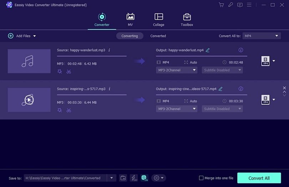Open output info circle for inspiring file
289x187 pixels.
241,89
